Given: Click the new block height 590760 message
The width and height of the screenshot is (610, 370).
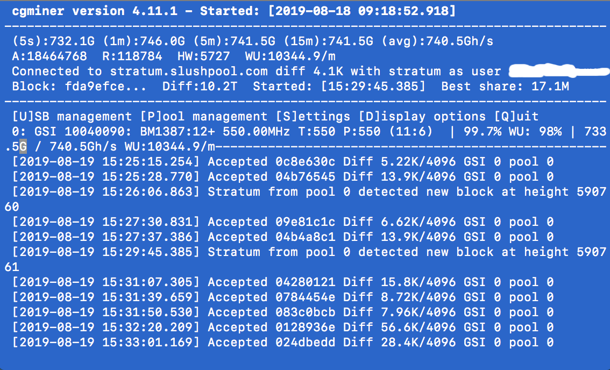Looking at the screenshot, I should pyautogui.click(x=305, y=199).
